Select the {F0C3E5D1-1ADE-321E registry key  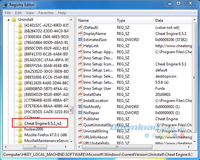pyautogui.click(x=46, y=112)
